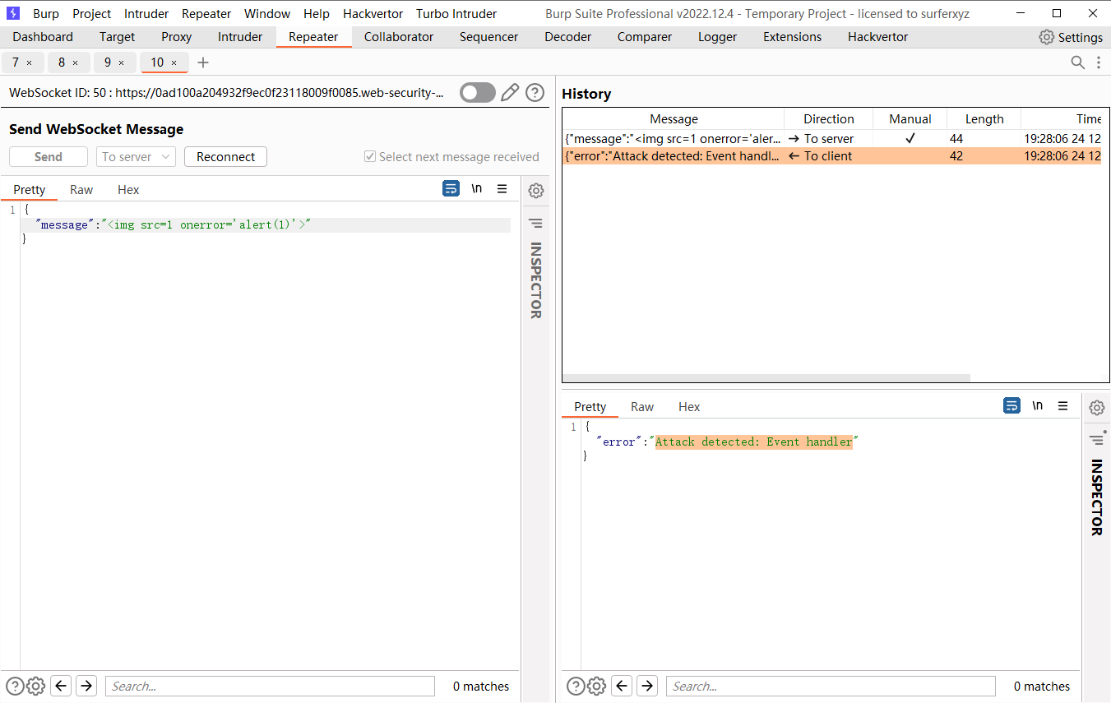Click the left Inspector layout lines icon
The width and height of the screenshot is (1111, 703).
(535, 223)
